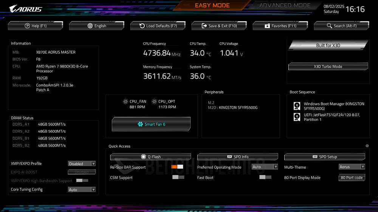Viewport: 378px width, 212px height.
Task: Select the Windows Boot Manager boot entry
Action: coord(329,106)
